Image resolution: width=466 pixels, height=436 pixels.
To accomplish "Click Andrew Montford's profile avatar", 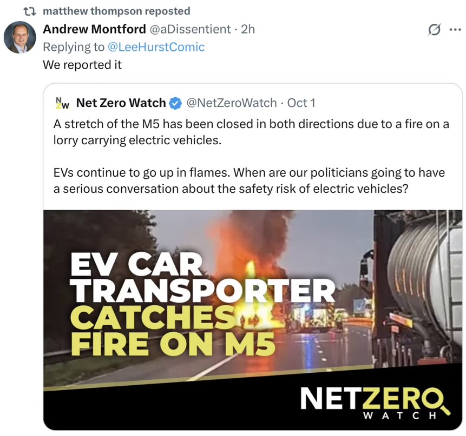I will coord(20,38).
